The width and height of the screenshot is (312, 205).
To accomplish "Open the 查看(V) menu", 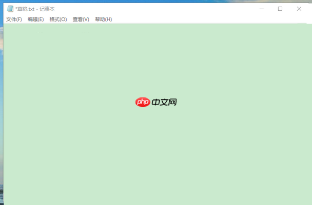I will coord(81,19).
